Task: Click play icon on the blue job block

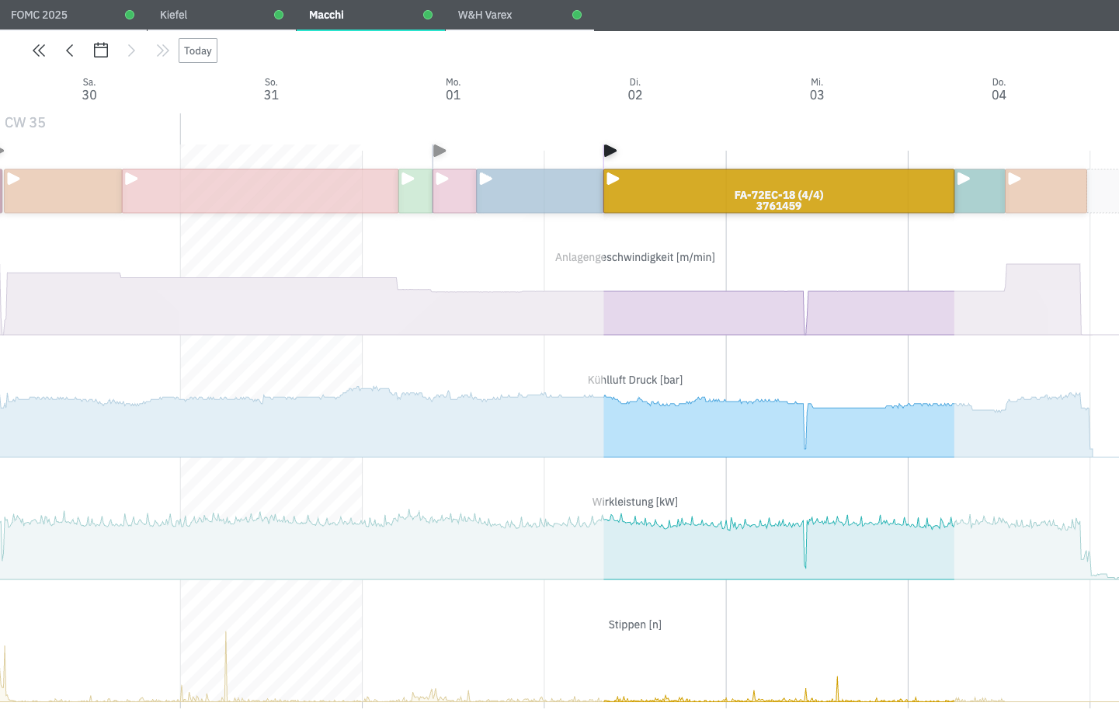Action: coord(485,179)
